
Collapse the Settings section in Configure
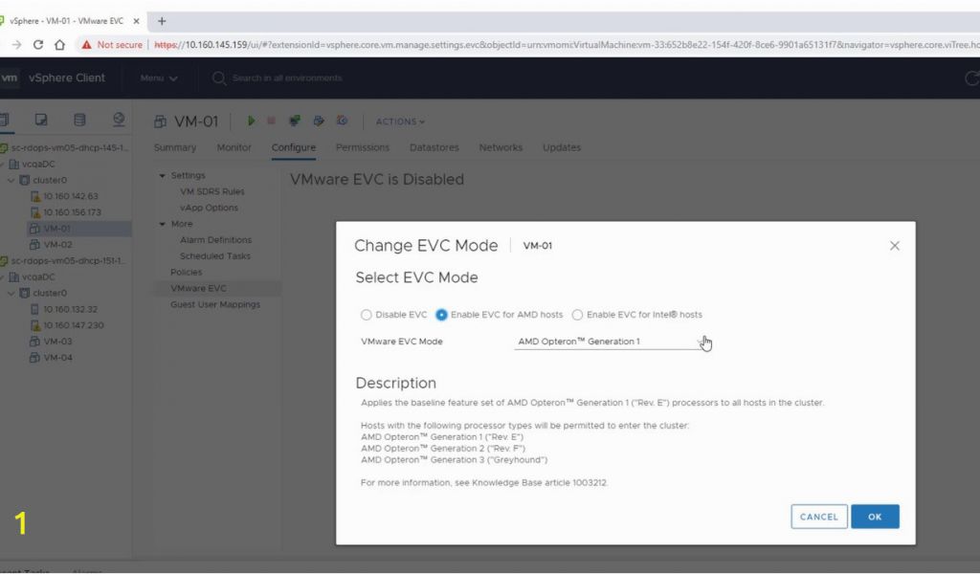(163, 175)
